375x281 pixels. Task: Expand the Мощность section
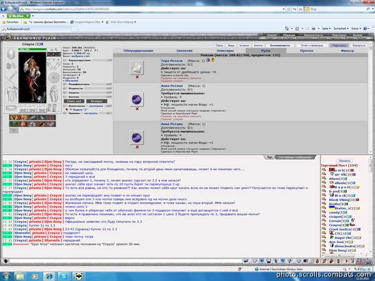point(65,89)
